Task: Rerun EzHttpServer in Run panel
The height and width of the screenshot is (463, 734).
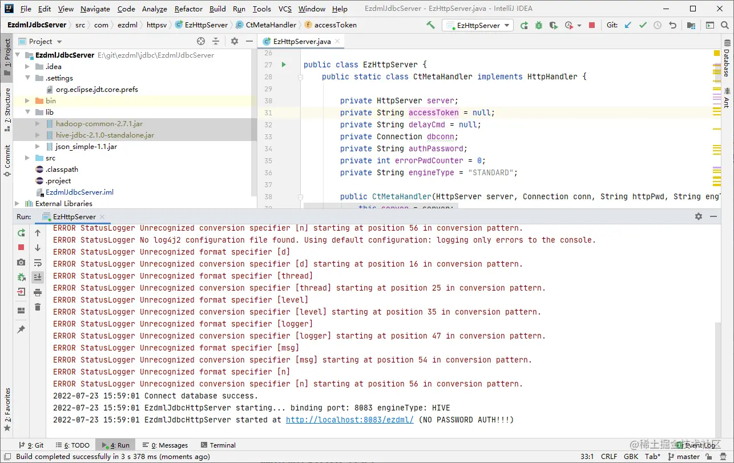Action: point(21,233)
